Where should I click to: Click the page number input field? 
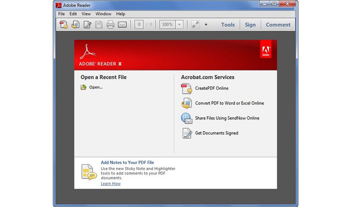point(139,24)
